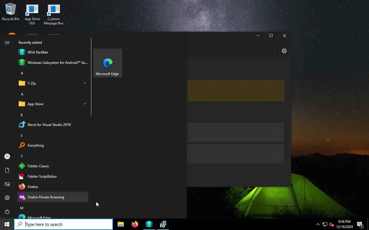
Task: Open Firefox Private Browsing
Action: (x=53, y=197)
